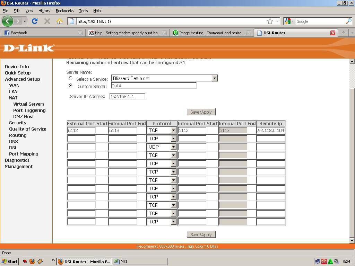Open the search engine selector dropdown
The image size is (355, 266).
[293, 21]
